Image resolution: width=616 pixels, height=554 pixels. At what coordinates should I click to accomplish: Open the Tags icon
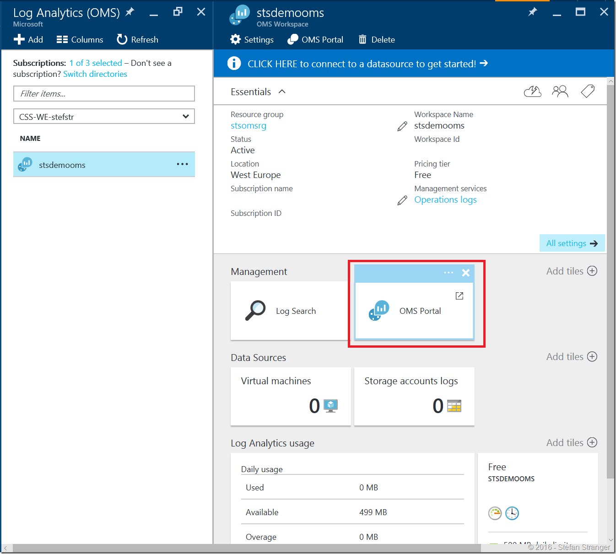[588, 91]
